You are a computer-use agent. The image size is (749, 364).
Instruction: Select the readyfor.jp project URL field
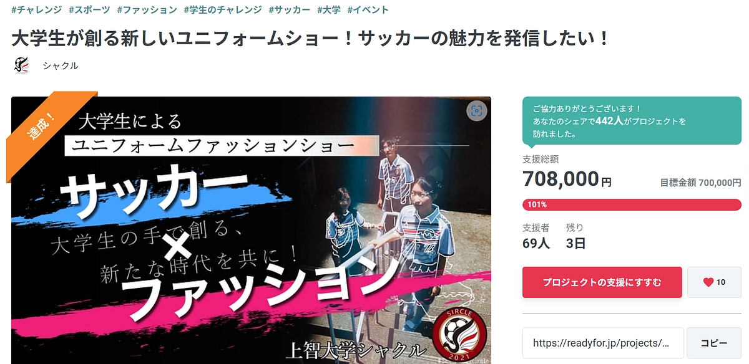603,343
